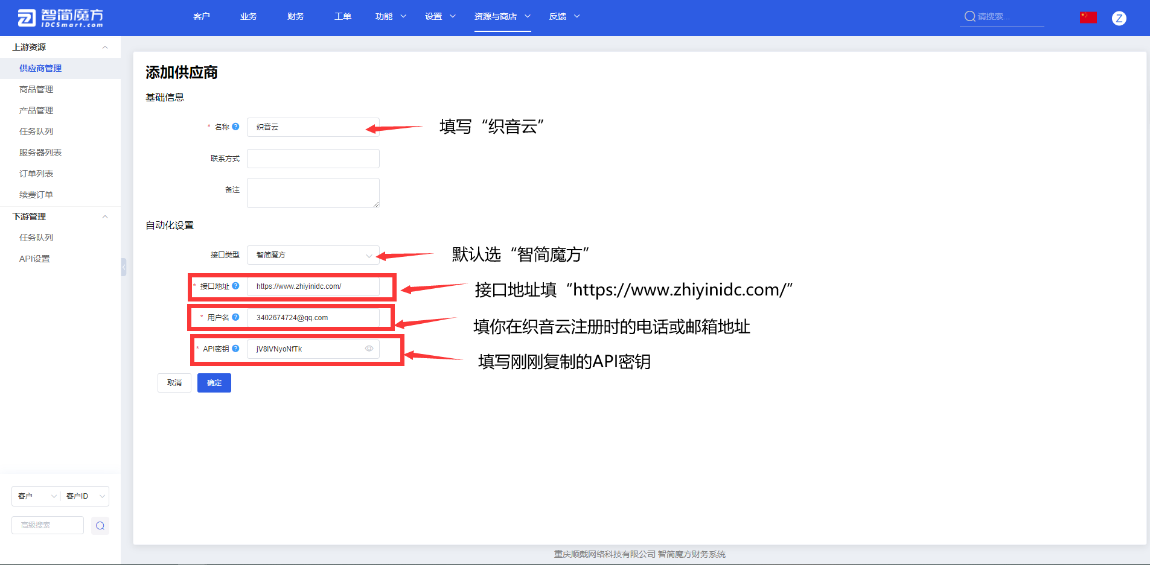Click the 取消 cancel button
This screenshot has height=565, width=1150.
click(x=174, y=383)
